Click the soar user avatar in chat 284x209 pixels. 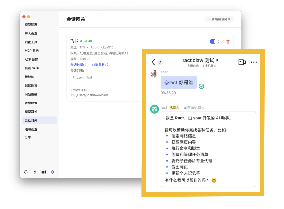[154, 74]
